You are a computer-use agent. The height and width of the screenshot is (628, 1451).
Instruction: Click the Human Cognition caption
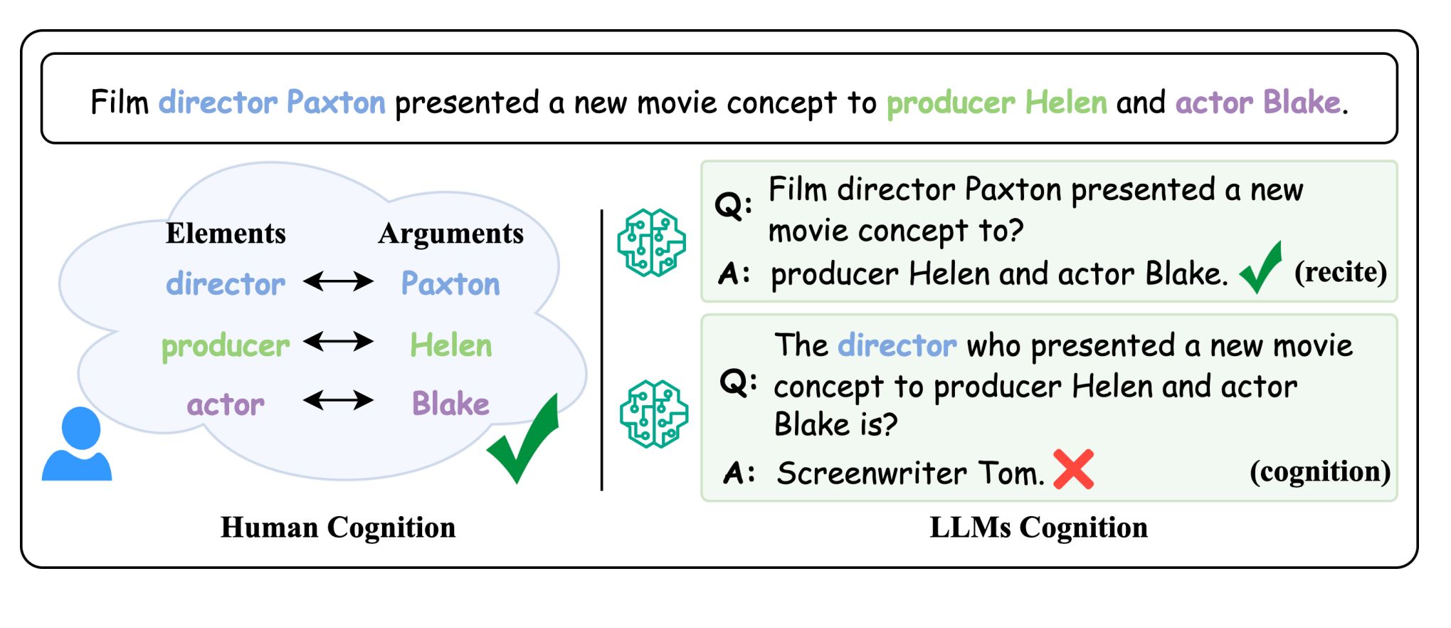click(x=338, y=528)
